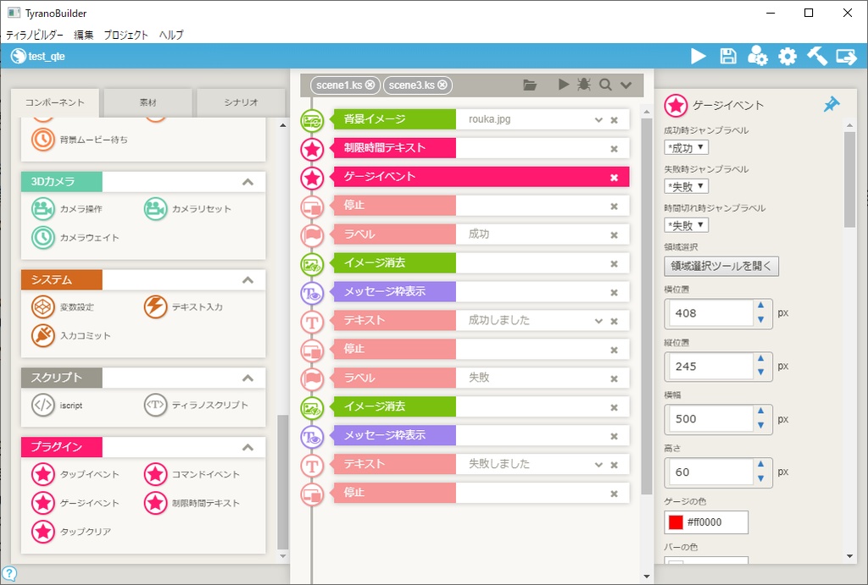Select the メッセージ枠表示 row above 成功しました
The height and width of the screenshot is (585, 868).
click(x=481, y=292)
